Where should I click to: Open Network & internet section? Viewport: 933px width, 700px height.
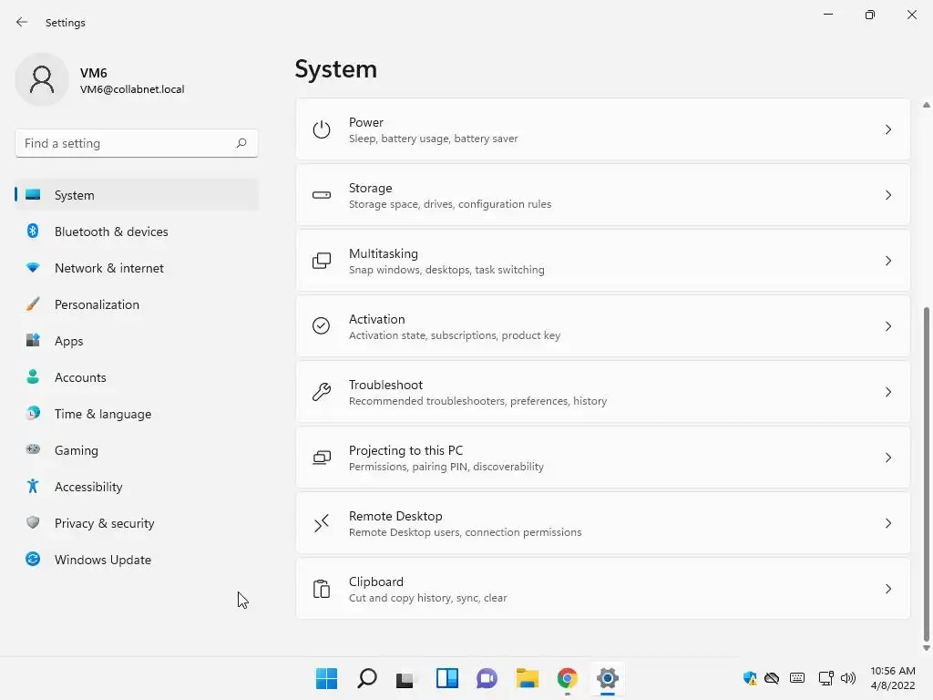point(137,268)
